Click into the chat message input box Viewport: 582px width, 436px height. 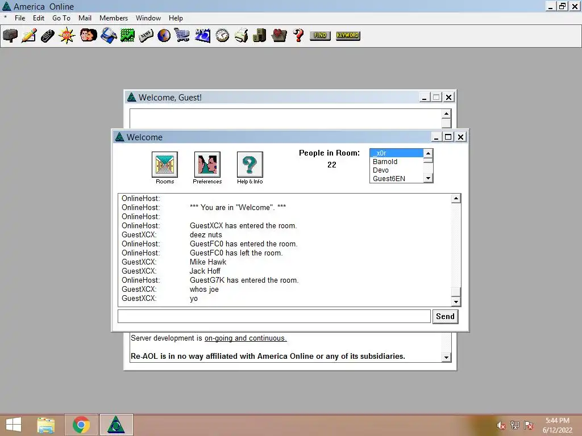[x=275, y=316]
